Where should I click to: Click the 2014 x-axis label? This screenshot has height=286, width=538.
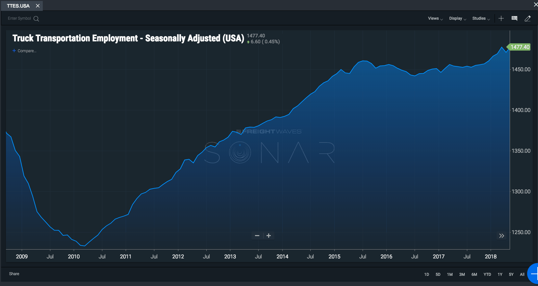click(x=282, y=256)
